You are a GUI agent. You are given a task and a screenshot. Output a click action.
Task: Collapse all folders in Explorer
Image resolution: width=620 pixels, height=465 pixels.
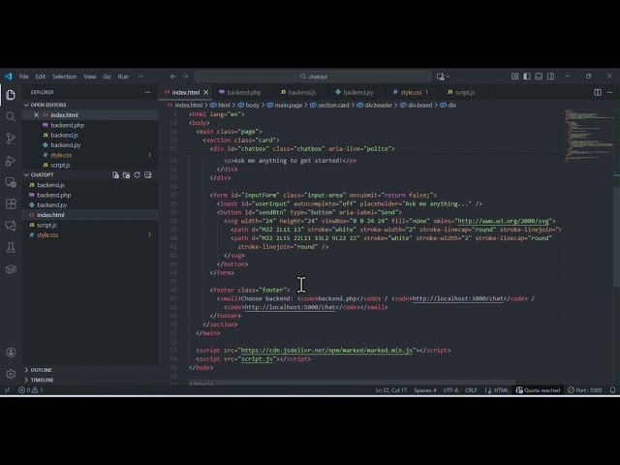coord(147,175)
